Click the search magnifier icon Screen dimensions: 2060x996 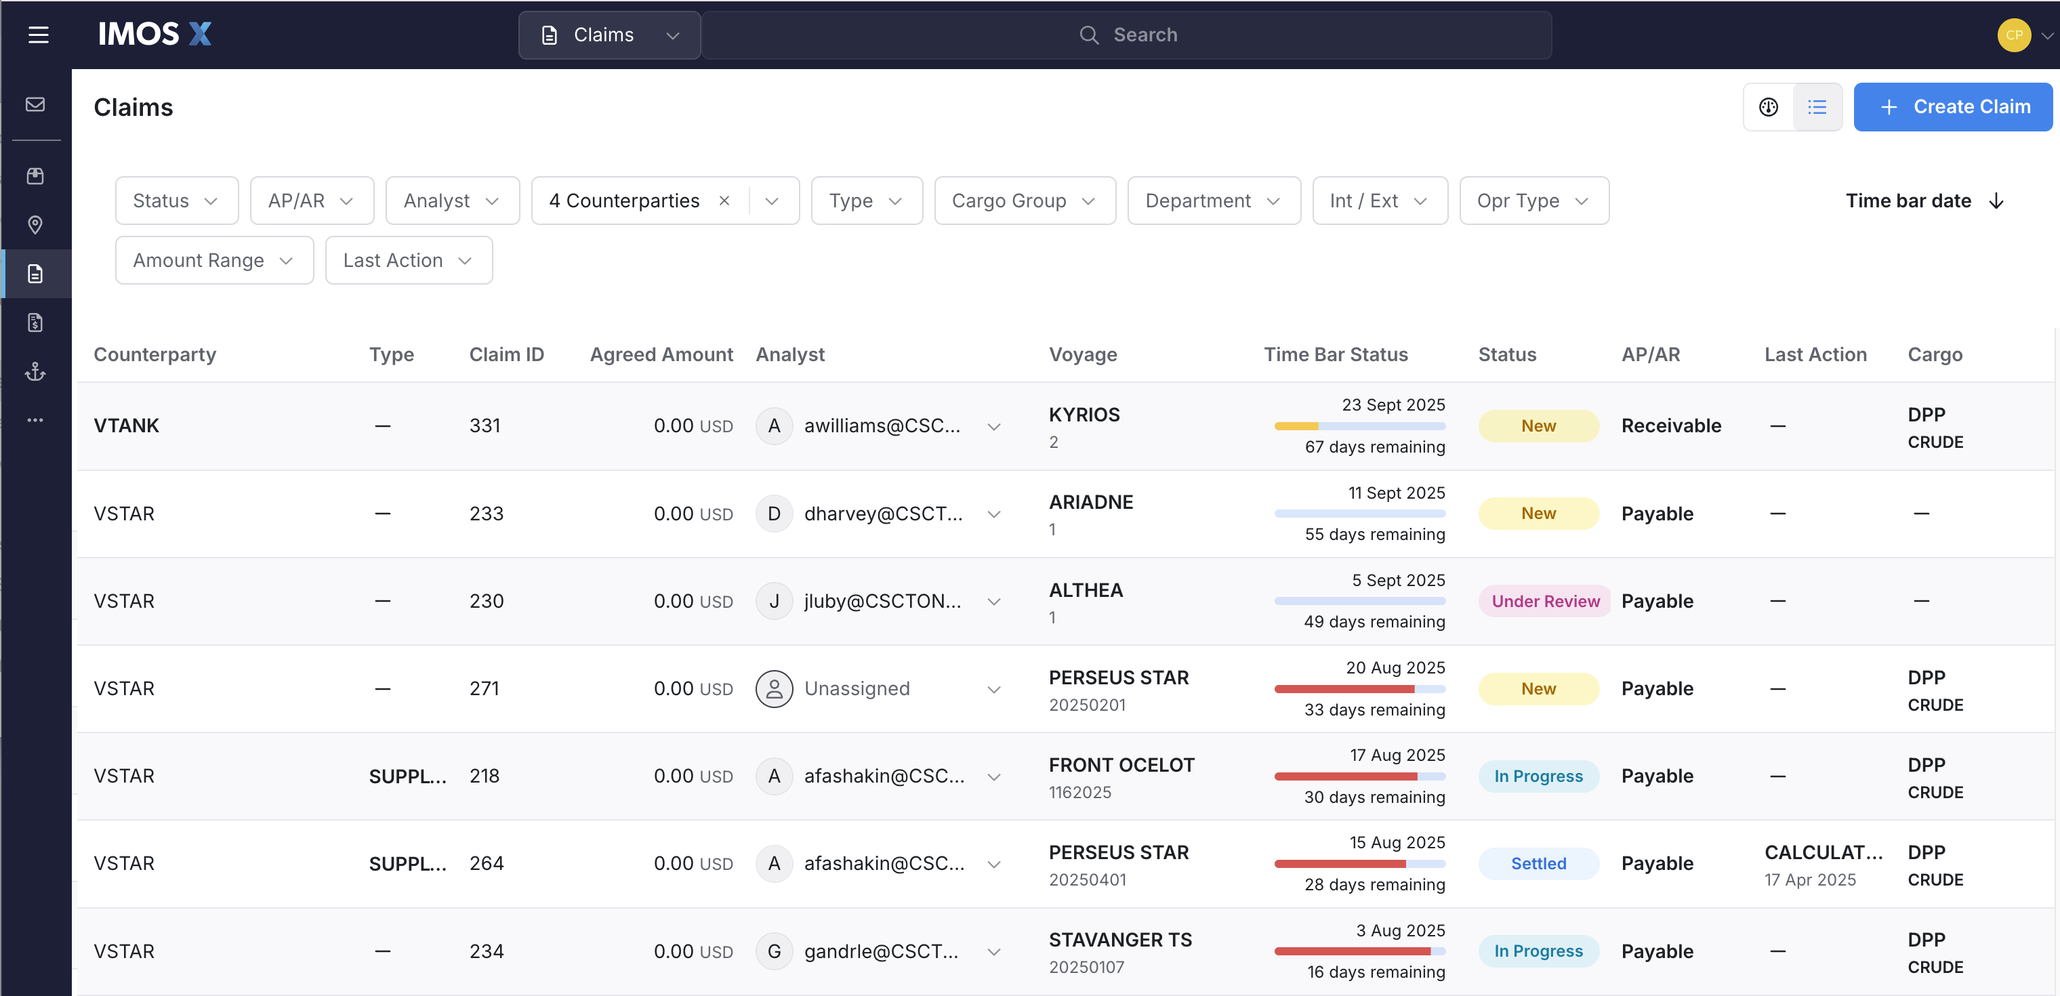click(x=1089, y=35)
